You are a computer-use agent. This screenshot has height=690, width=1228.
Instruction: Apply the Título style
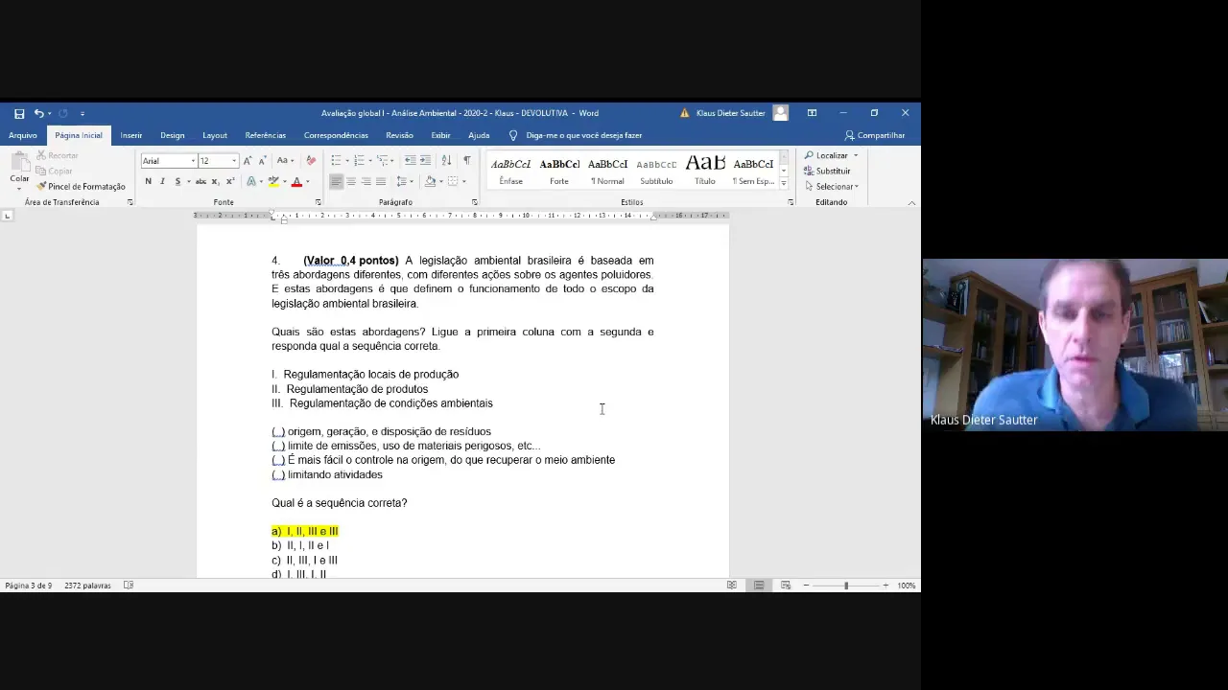705,170
